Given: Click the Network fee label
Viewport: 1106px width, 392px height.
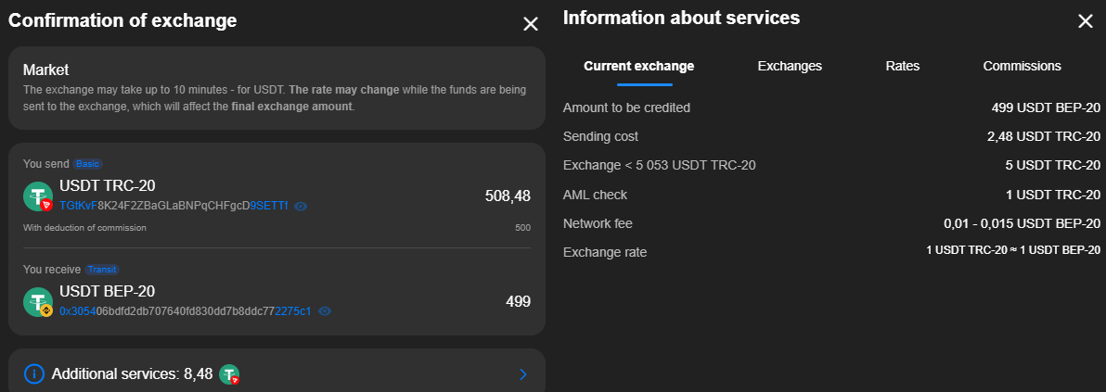Looking at the screenshot, I should click(598, 223).
